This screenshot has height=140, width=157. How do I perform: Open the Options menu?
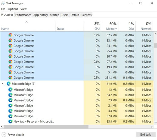click(x=13, y=9)
